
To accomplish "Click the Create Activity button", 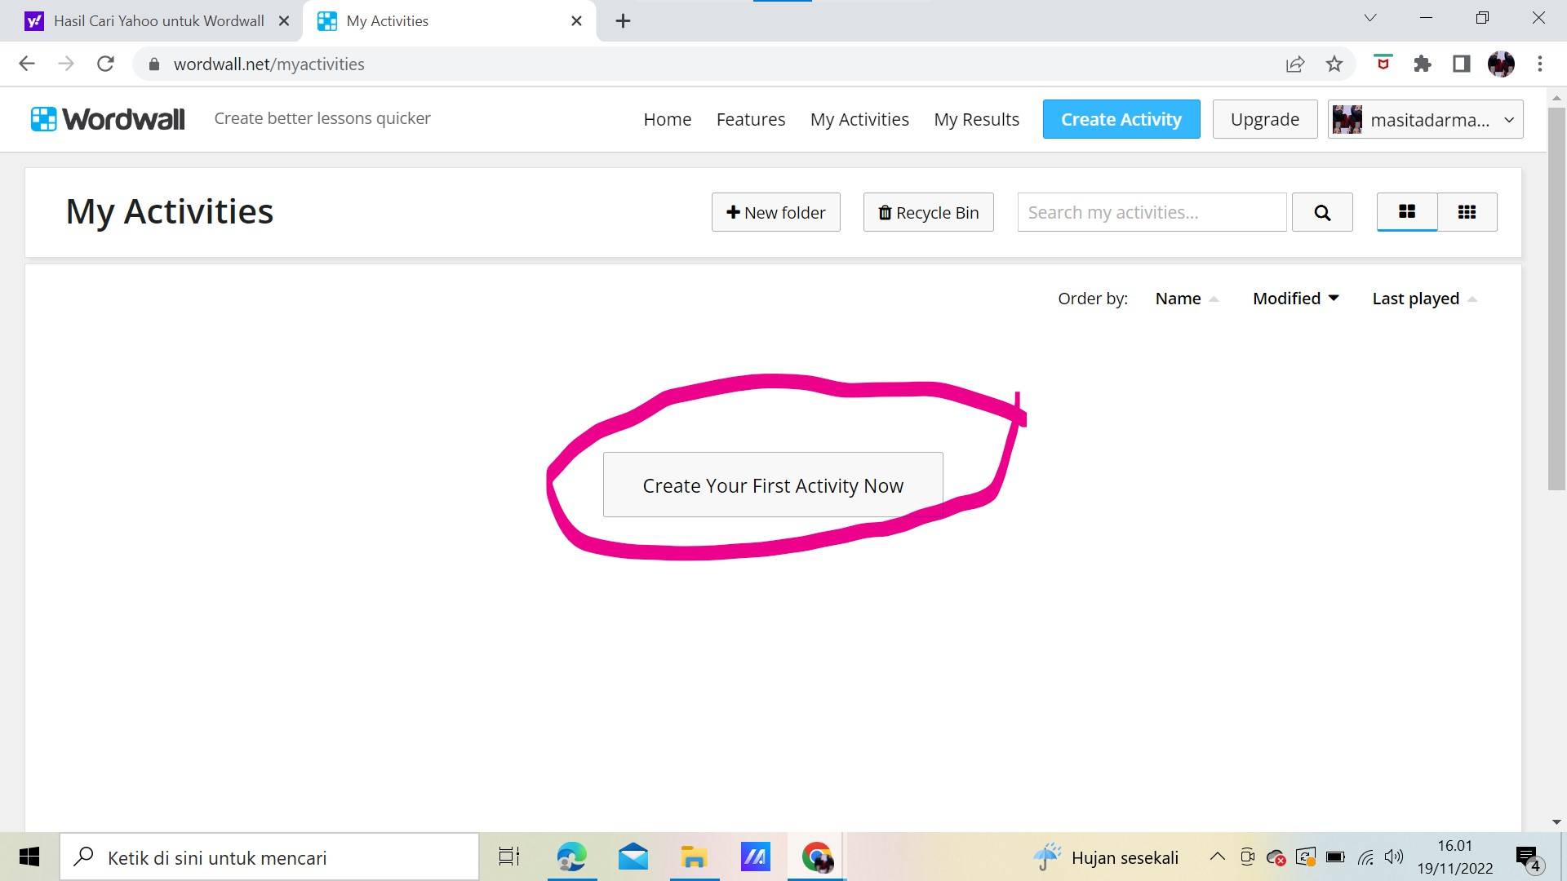I will 1121,118.
